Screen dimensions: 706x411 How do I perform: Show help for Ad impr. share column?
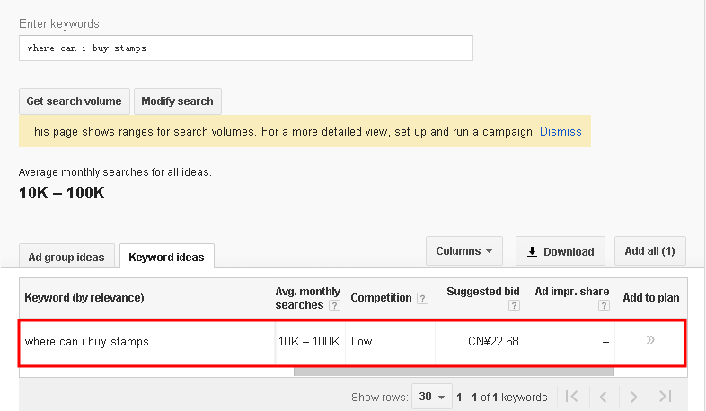click(604, 305)
